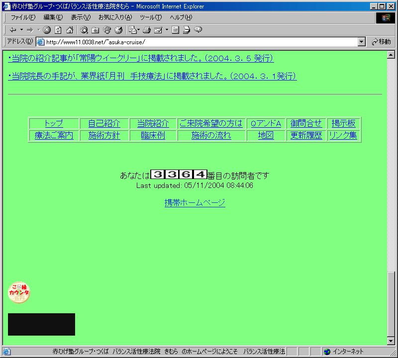This screenshot has height=358, width=398.
Task: Go to the Home page icon
Action: click(x=70, y=30)
